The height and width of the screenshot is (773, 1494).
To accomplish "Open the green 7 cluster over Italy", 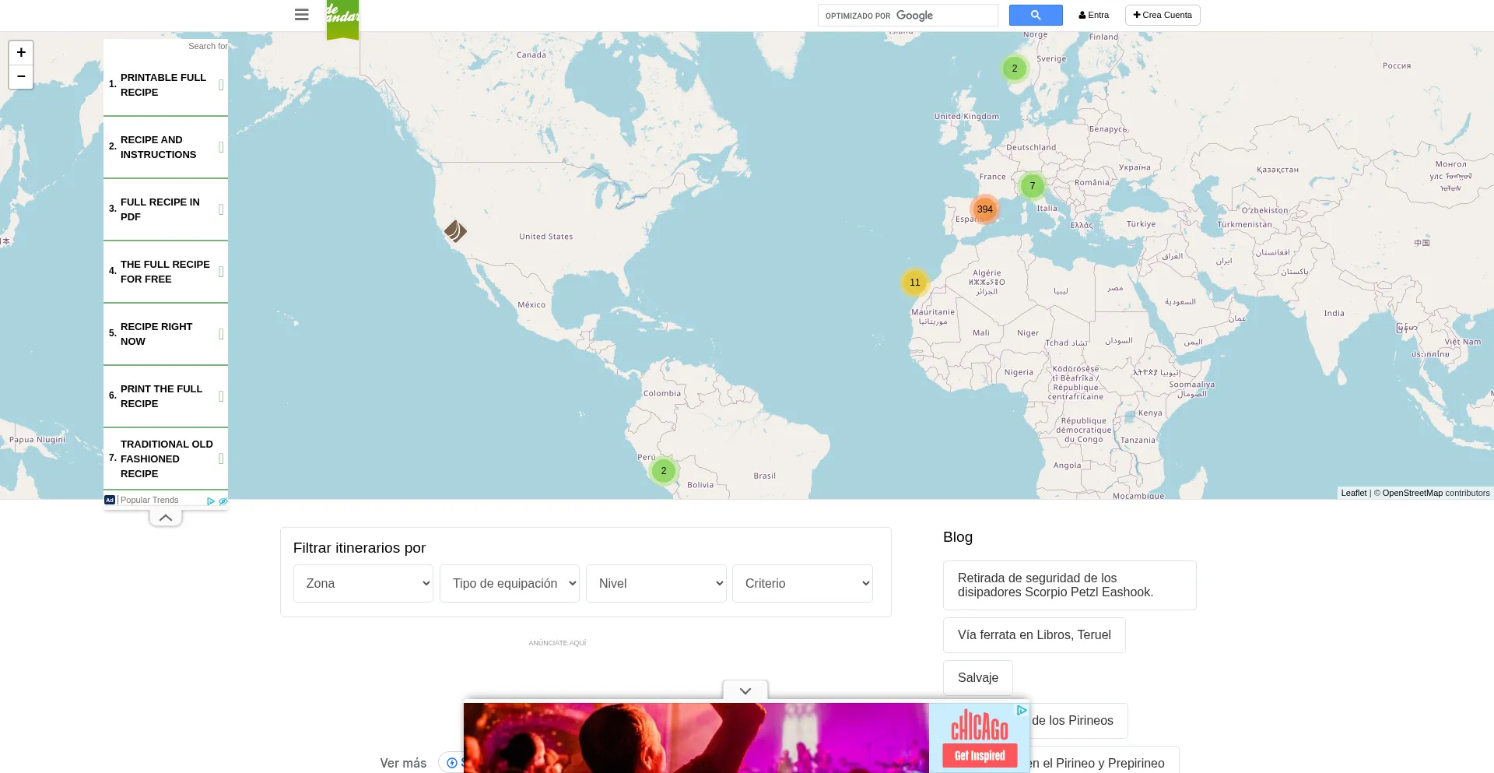I will tap(1032, 185).
